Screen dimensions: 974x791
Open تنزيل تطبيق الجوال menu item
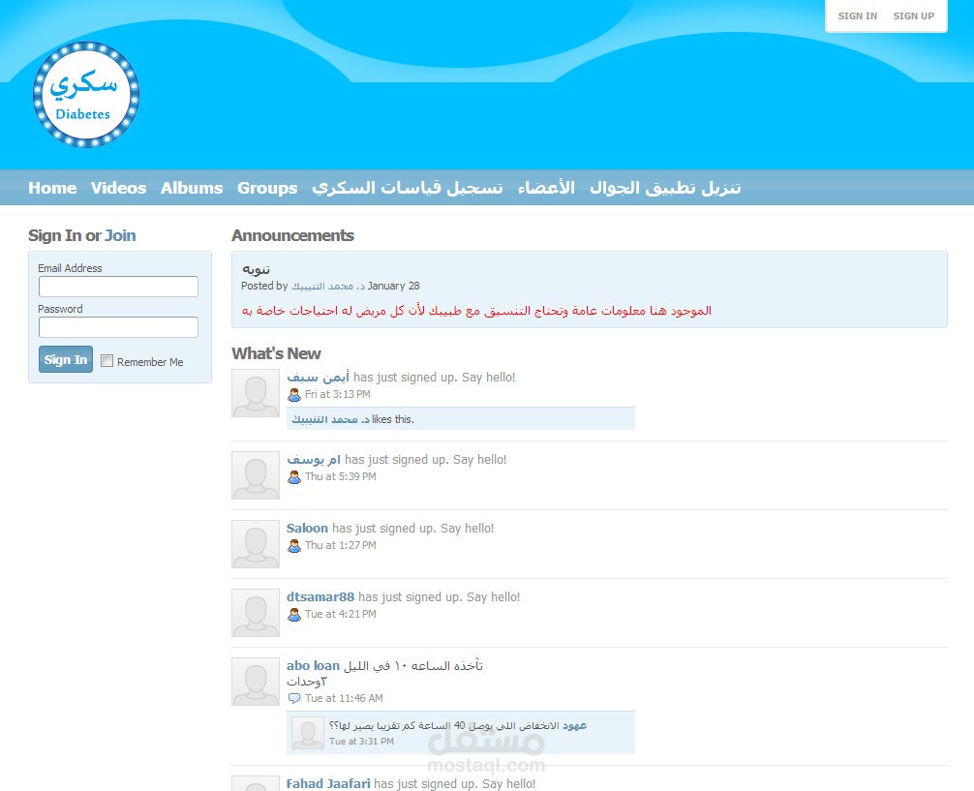(665, 188)
